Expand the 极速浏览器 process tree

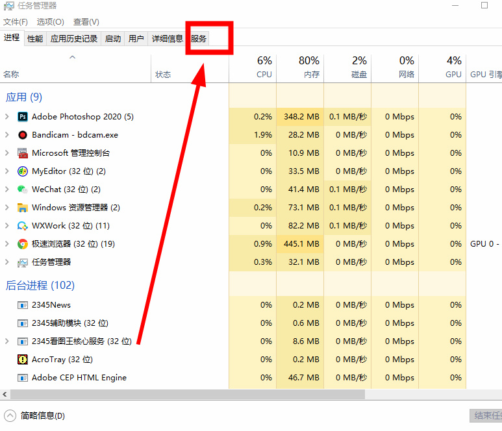point(6,244)
